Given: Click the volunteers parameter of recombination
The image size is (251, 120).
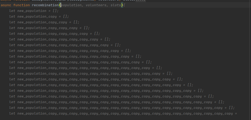Looking at the screenshot, I should coord(96,5).
